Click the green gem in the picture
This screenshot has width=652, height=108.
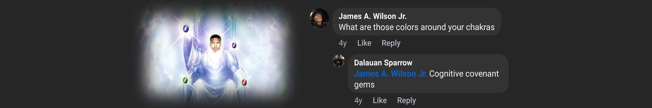click(185, 80)
